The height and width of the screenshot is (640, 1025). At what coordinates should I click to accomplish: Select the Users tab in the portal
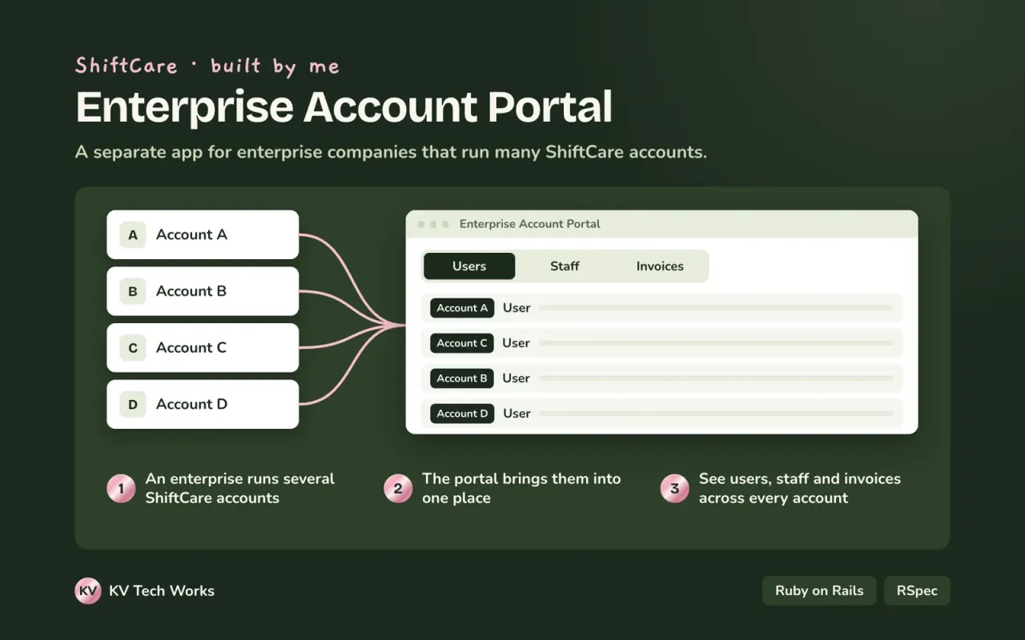469,266
